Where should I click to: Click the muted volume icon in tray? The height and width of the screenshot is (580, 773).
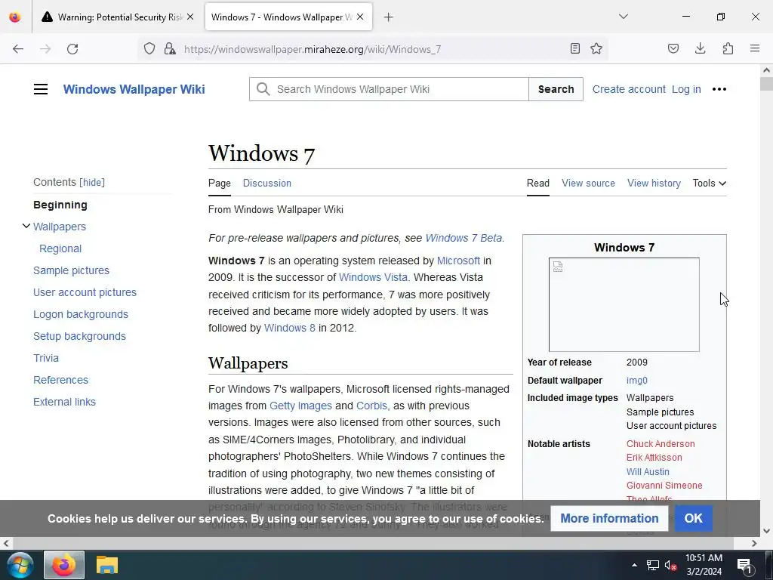tap(670, 565)
